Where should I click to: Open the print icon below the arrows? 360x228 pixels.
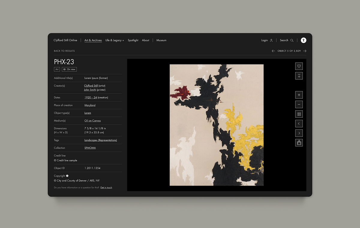(299, 143)
